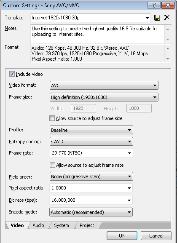177x243 pixels.
Task: Switch to the Audio tab
Action: pyautogui.click(x=38, y=225)
